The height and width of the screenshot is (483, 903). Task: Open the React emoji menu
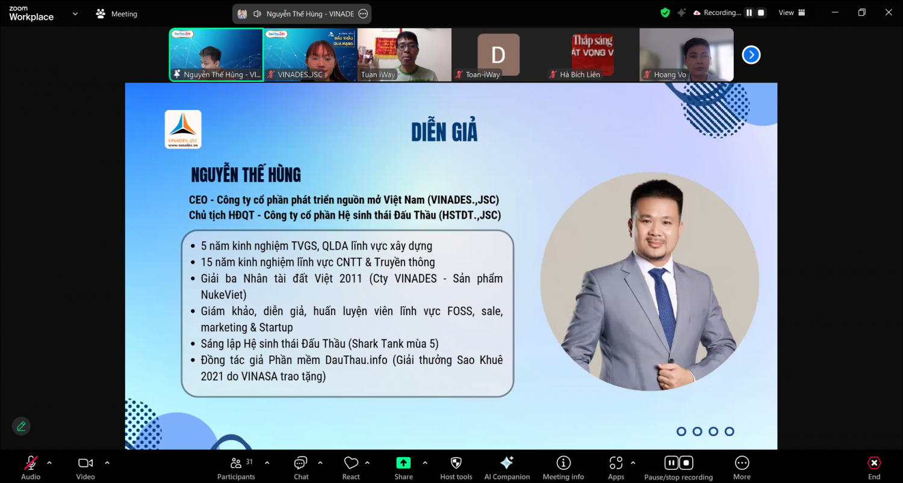point(351,468)
